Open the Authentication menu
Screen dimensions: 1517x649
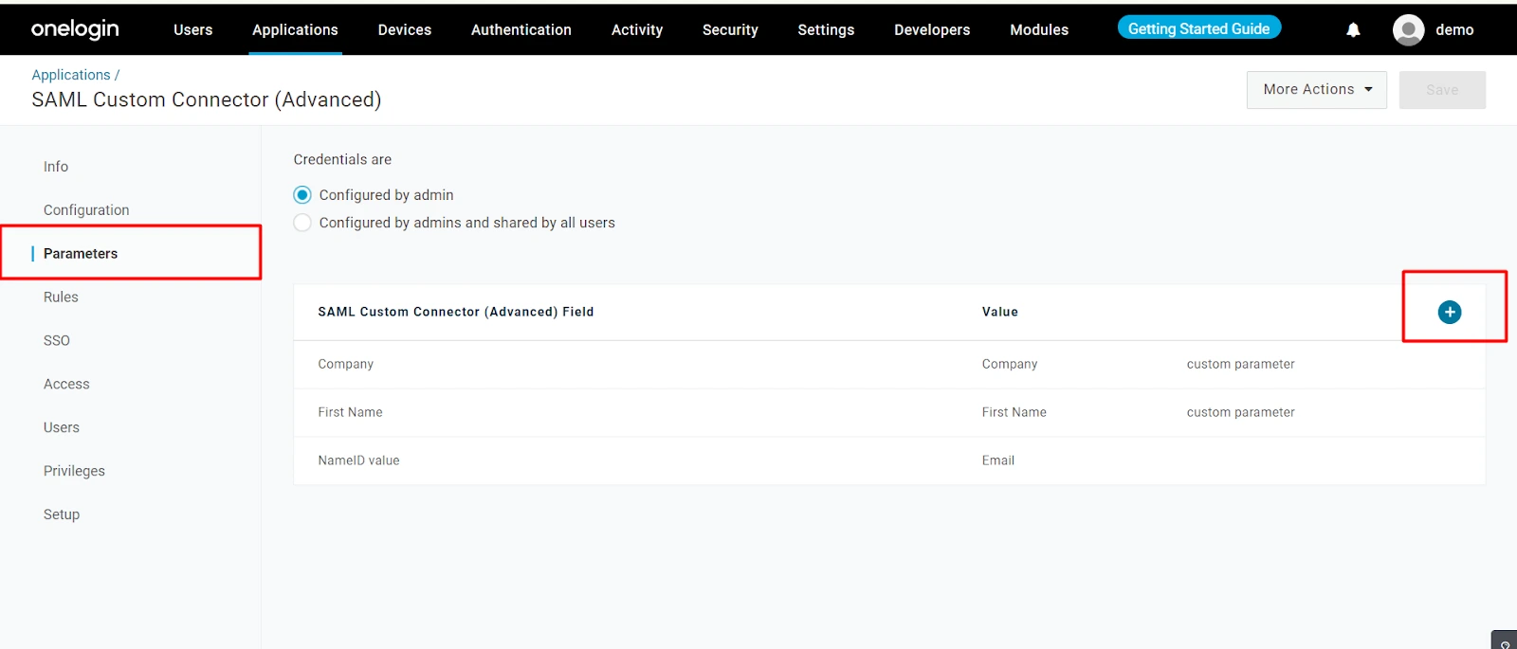coord(521,29)
